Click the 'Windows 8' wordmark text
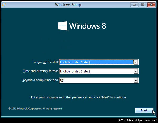Image resolution: width=158 pixels, height=123 pixels. pyautogui.click(x=87, y=26)
